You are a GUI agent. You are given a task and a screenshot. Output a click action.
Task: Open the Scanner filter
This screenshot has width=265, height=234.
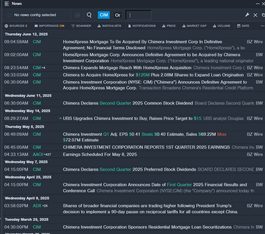click(81, 26)
